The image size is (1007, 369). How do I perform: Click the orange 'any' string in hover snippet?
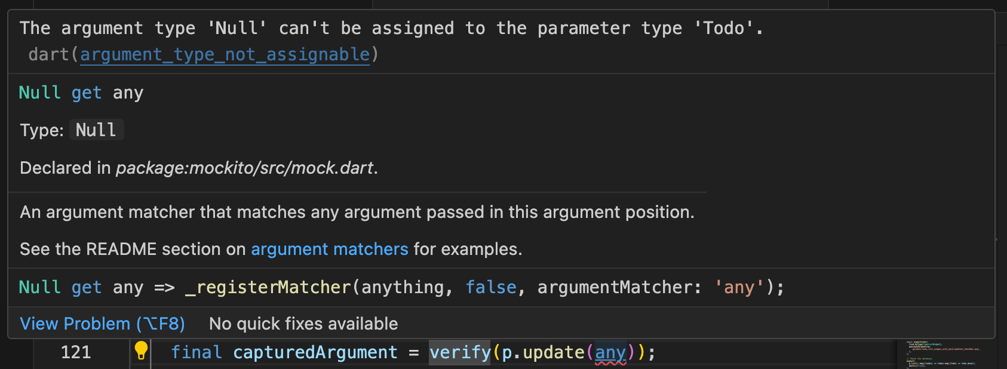739,287
